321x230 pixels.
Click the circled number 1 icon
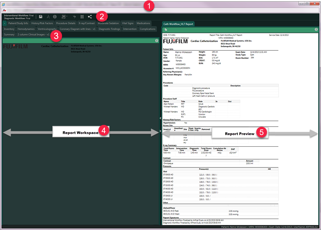[55, 17]
